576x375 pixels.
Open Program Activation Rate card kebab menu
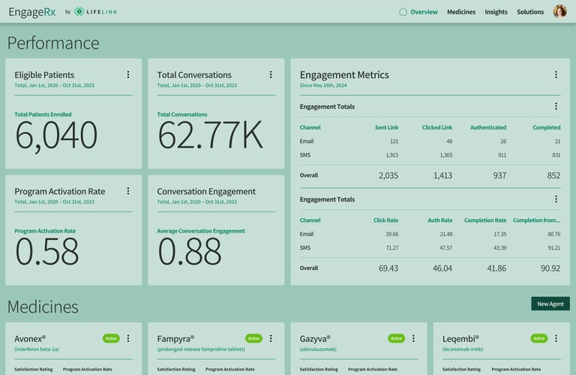(128, 191)
